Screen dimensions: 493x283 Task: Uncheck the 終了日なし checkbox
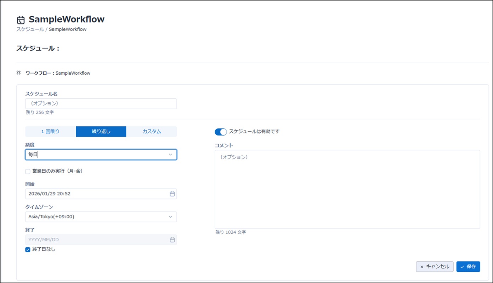pos(28,249)
